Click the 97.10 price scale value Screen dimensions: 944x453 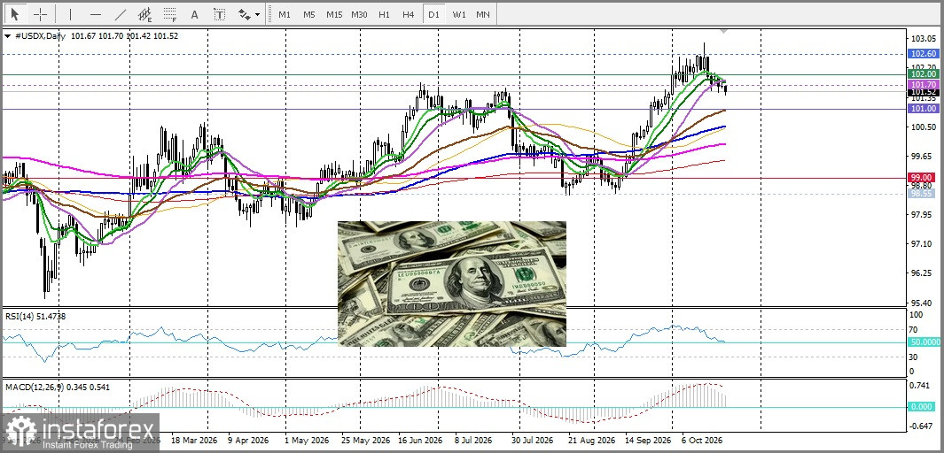[923, 244]
